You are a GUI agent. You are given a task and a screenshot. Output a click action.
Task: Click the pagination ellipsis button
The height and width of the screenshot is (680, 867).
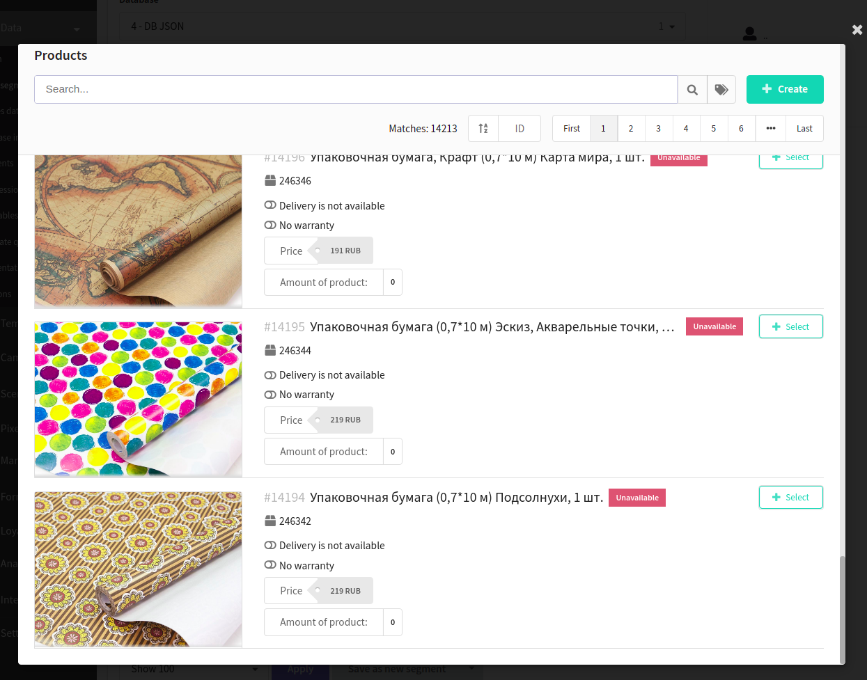tap(771, 129)
